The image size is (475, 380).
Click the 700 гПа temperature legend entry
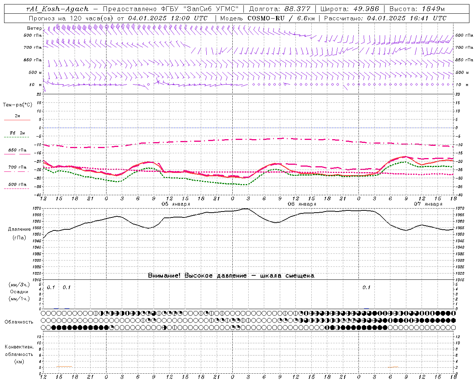[x=17, y=167]
